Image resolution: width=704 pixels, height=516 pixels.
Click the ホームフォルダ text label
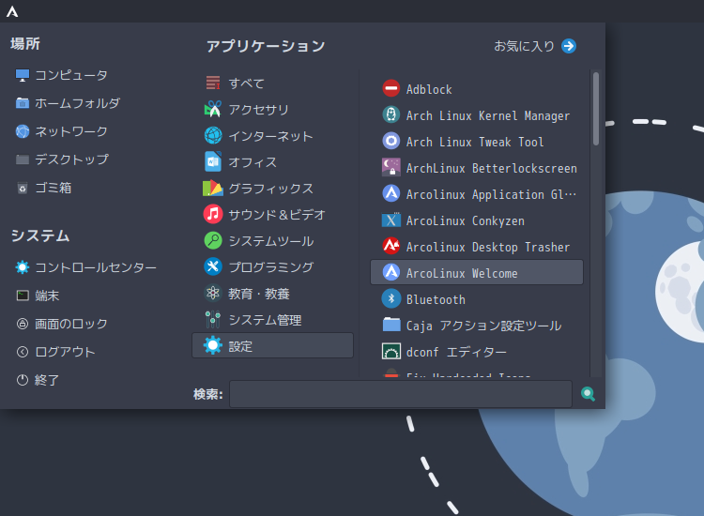coord(78,103)
